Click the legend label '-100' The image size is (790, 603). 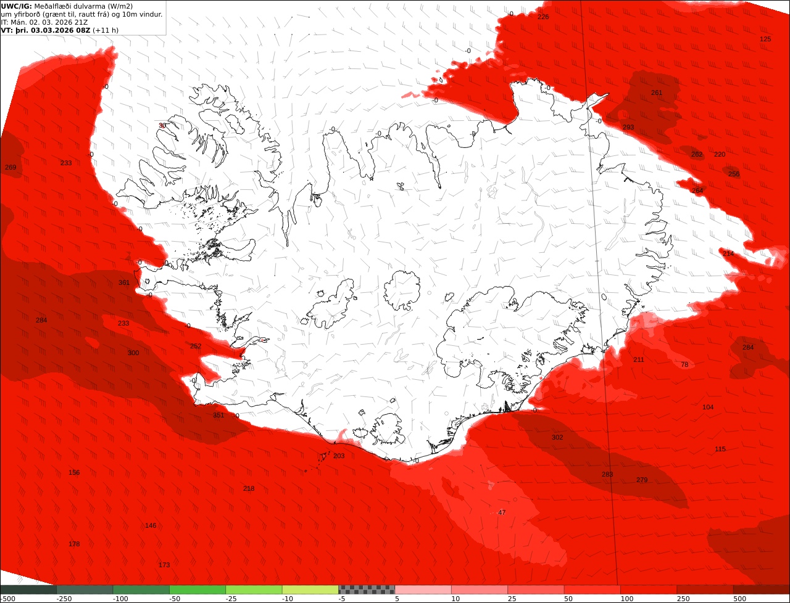pos(120,599)
